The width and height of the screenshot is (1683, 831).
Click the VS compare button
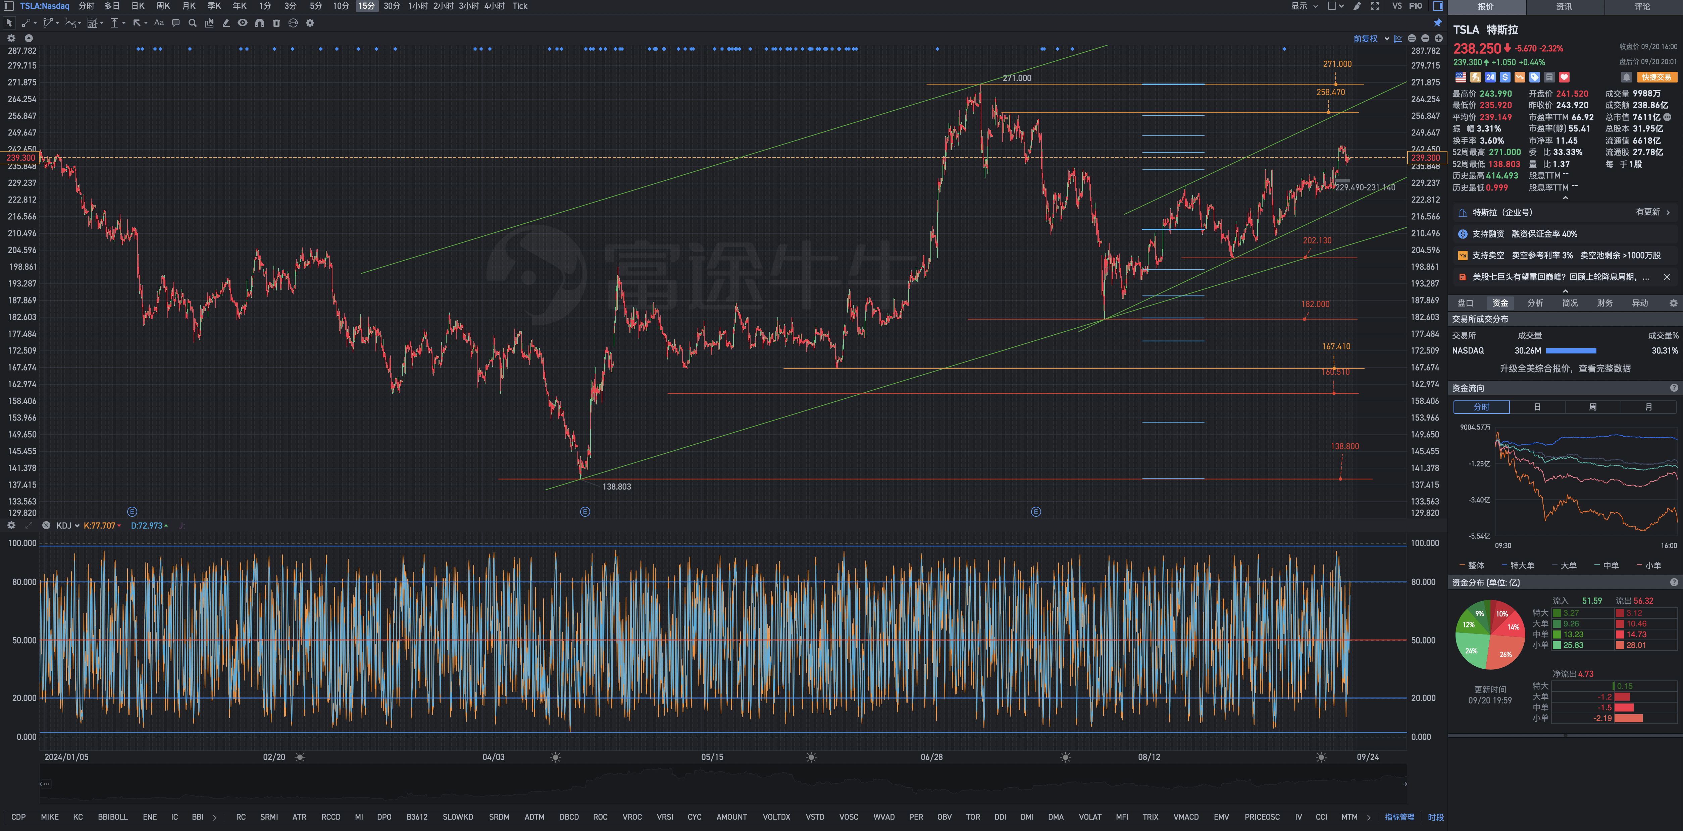pyautogui.click(x=1397, y=6)
